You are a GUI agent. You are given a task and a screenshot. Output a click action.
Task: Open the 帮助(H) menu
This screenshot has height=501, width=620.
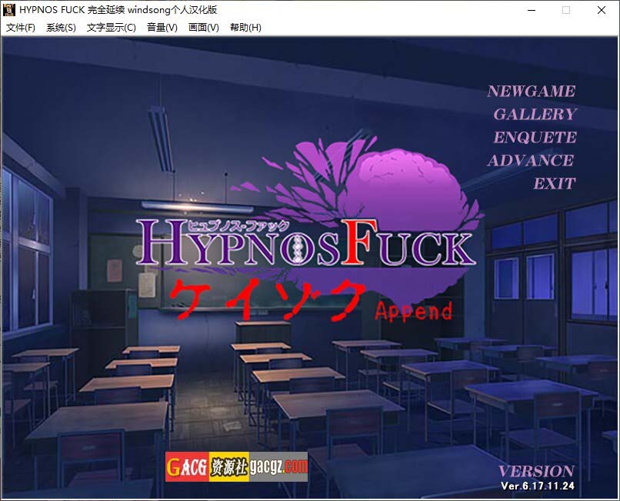tap(245, 27)
